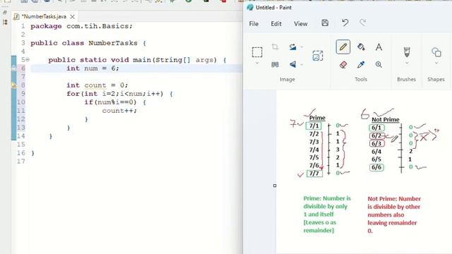Click the Redo arrow in Paint

pyautogui.click(x=363, y=23)
